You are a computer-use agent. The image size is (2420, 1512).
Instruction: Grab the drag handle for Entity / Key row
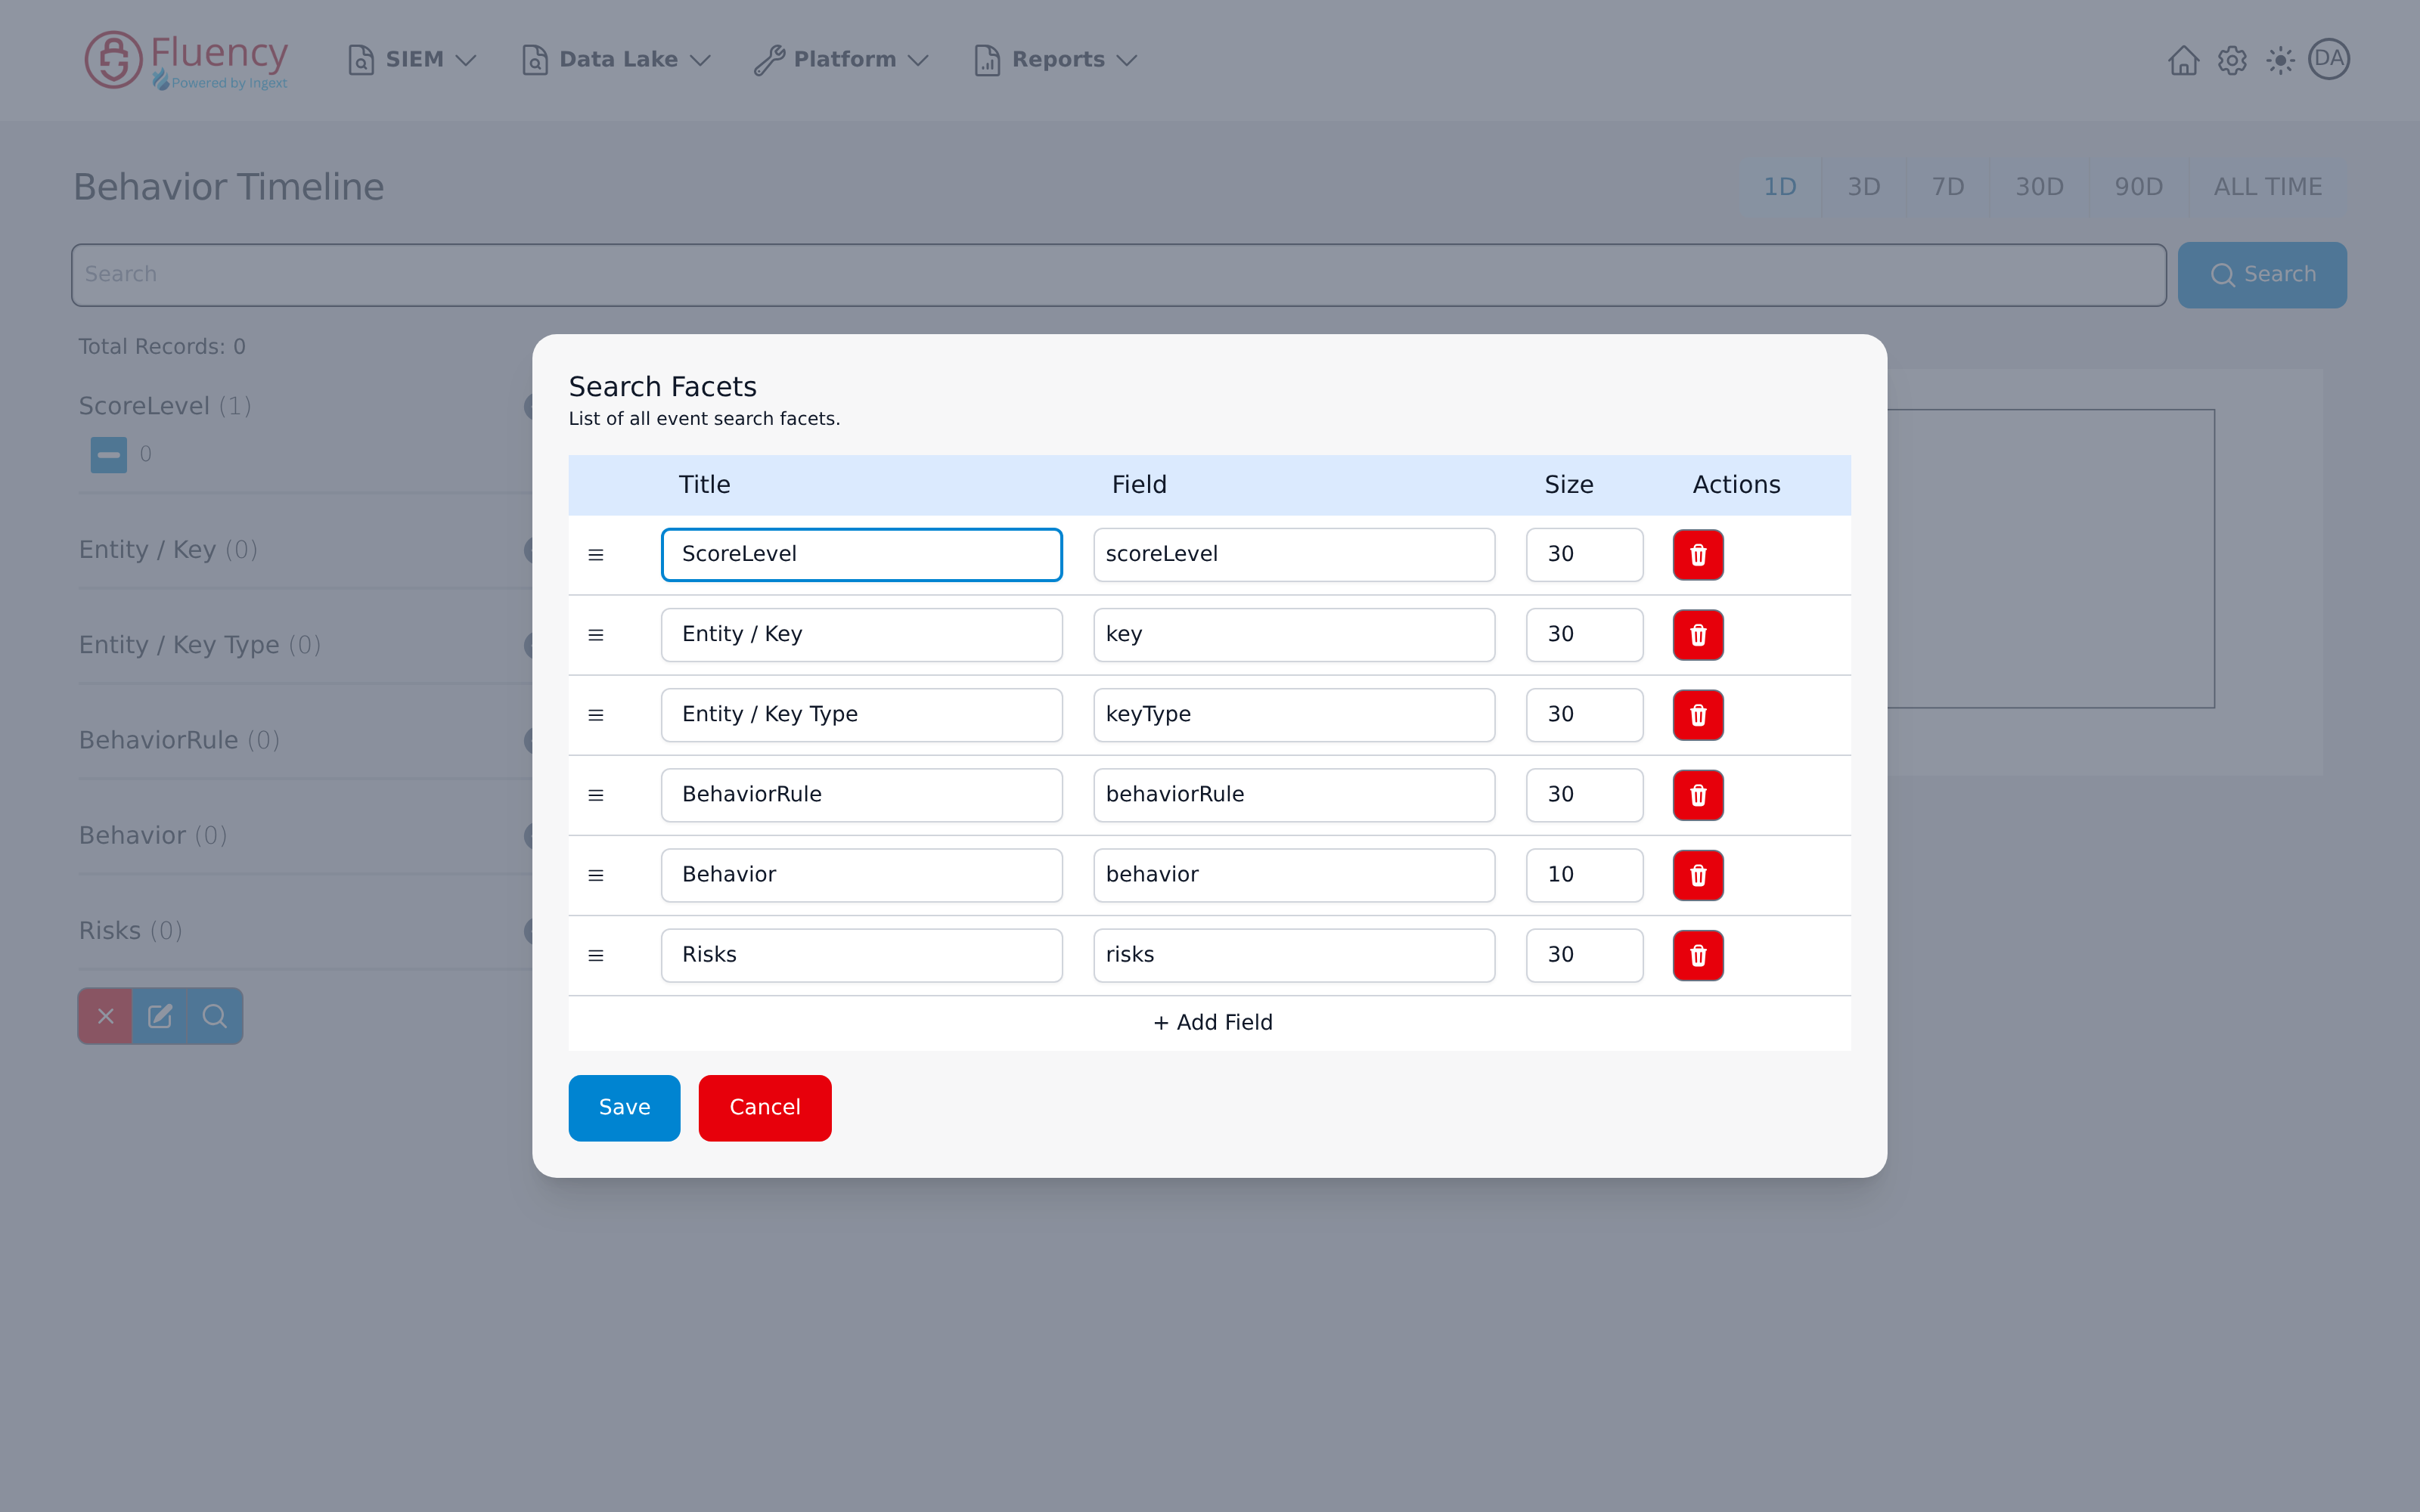click(596, 635)
